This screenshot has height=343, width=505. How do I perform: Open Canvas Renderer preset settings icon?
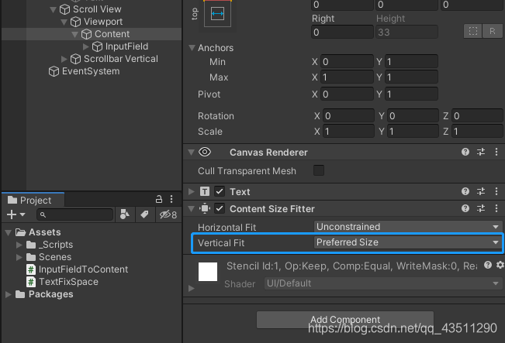tap(481, 152)
